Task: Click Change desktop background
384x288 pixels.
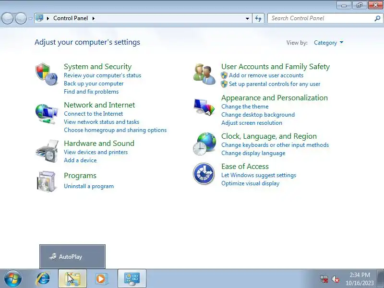Action: (258, 115)
